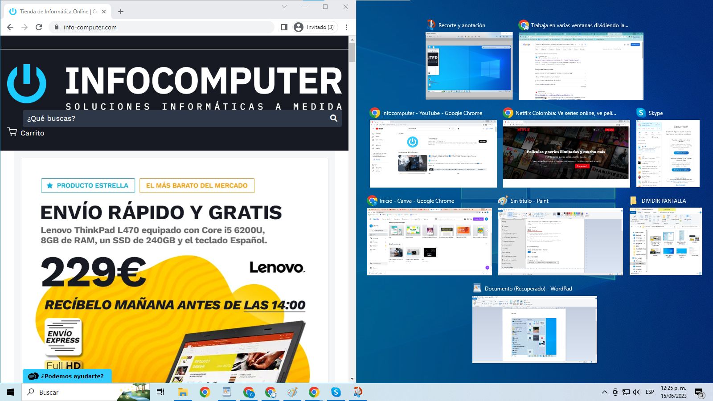The height and width of the screenshot is (401, 713).
Task: Open Chrome's three-dot customization menu
Action: coord(346,27)
